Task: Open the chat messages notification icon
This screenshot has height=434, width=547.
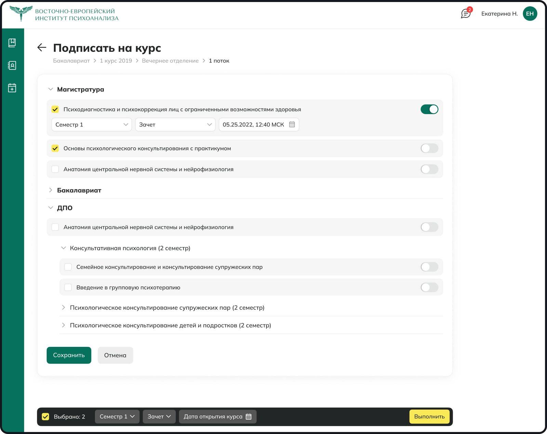Action: 466,13
